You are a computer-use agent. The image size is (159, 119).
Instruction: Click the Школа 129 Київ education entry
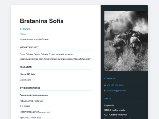tap(27, 74)
